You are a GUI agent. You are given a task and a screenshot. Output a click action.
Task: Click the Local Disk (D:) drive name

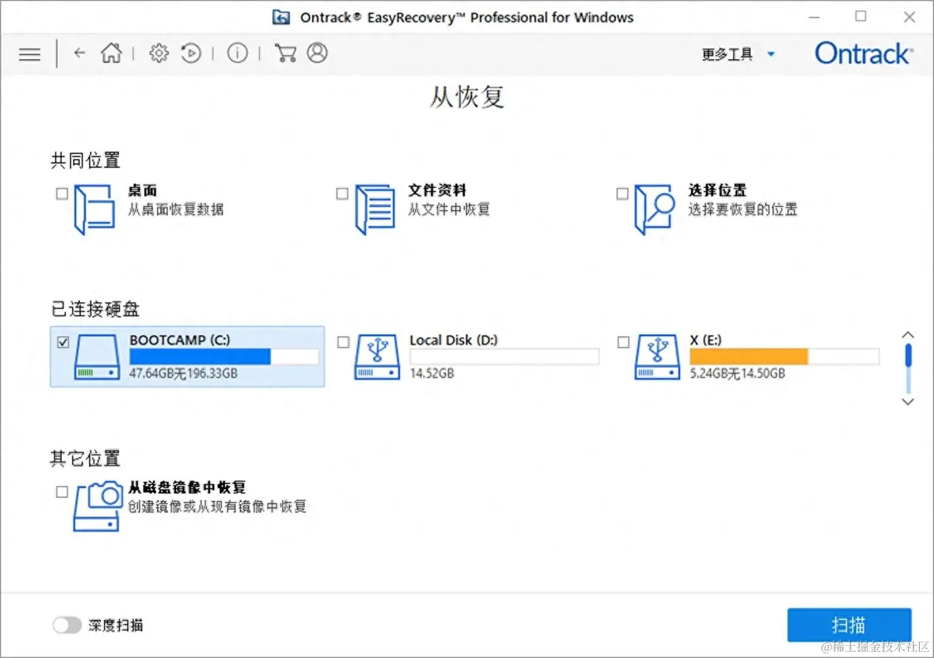coord(454,340)
